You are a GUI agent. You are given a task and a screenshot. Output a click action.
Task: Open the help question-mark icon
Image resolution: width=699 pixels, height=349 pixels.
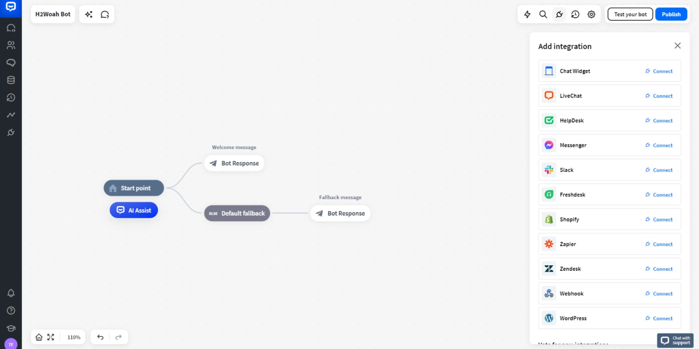11,311
